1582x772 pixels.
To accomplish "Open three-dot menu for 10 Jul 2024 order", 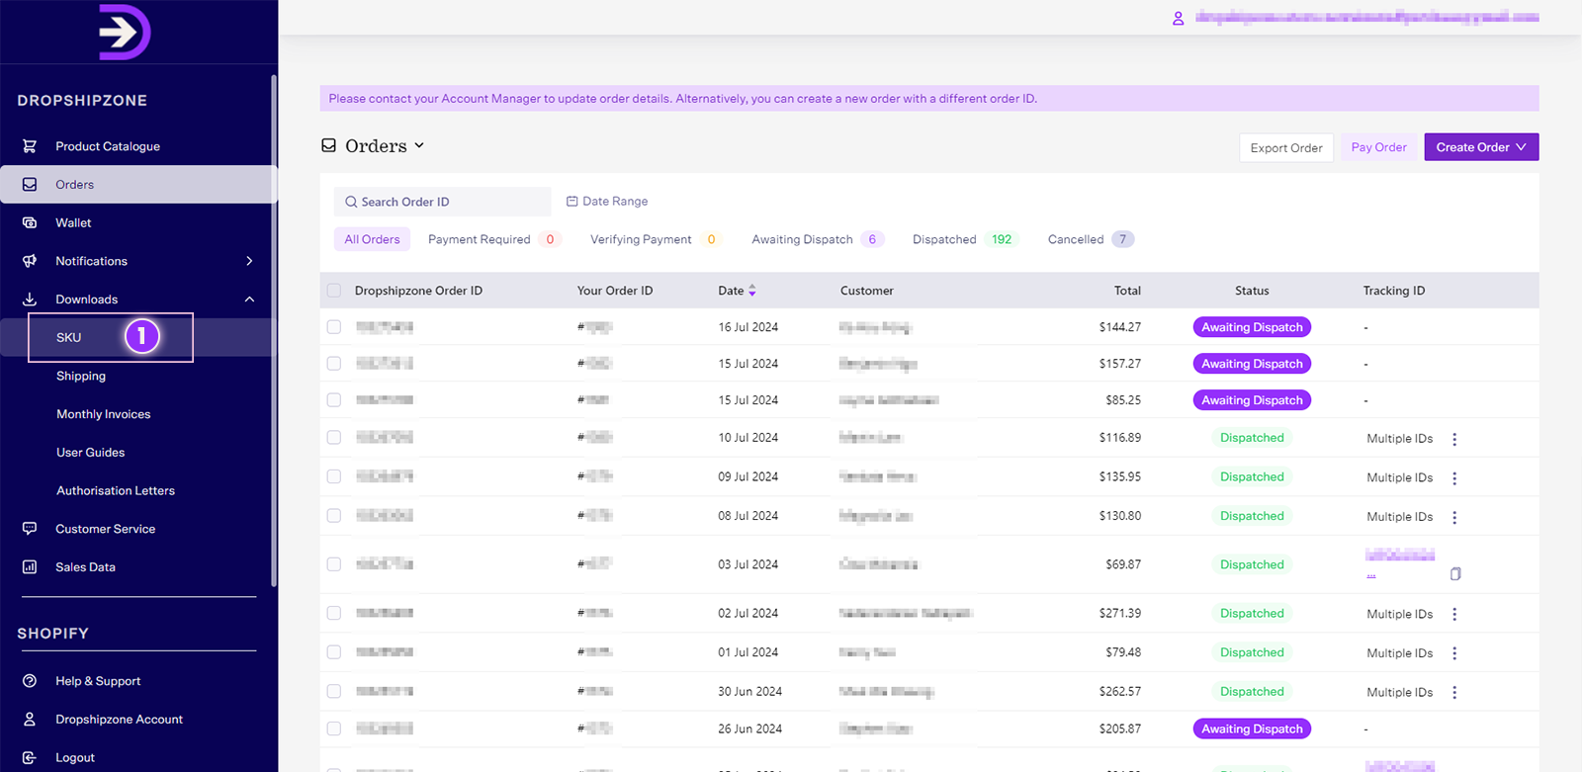I will pos(1454,439).
